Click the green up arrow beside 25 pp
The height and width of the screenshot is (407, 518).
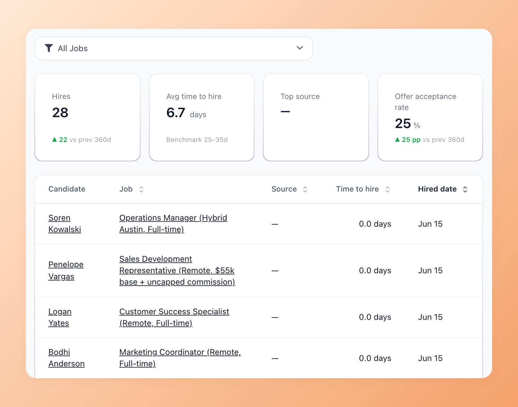tap(397, 140)
